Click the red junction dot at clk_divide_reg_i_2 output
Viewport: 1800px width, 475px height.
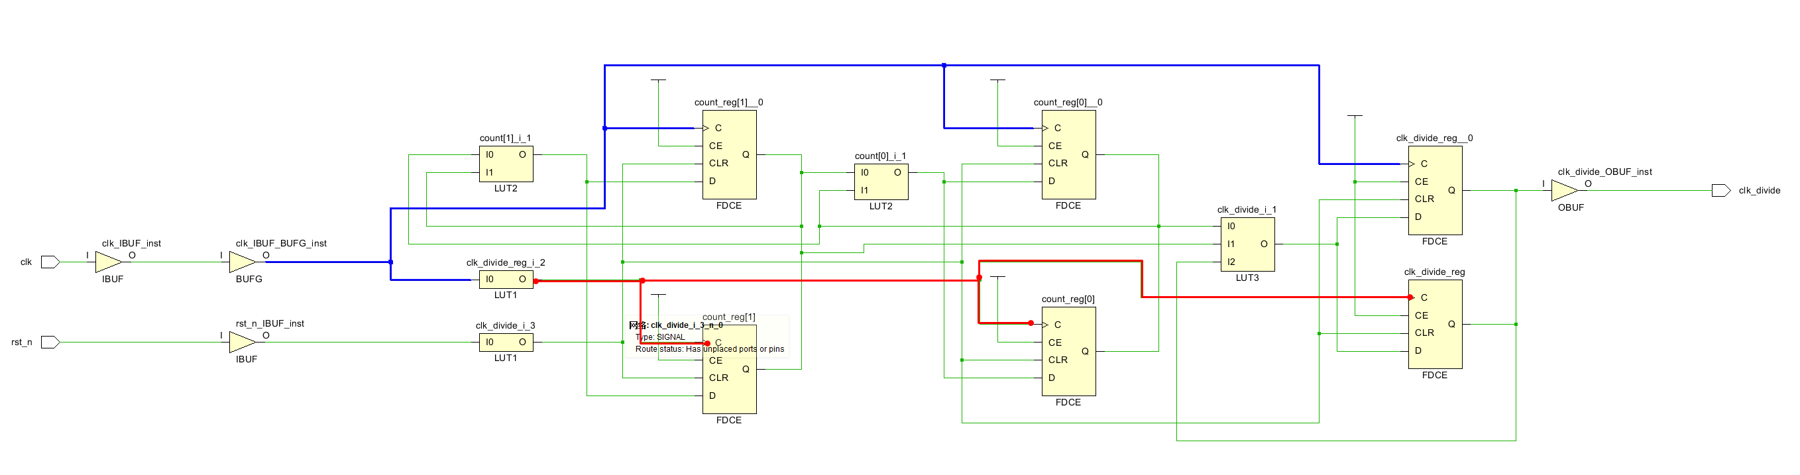(x=536, y=281)
